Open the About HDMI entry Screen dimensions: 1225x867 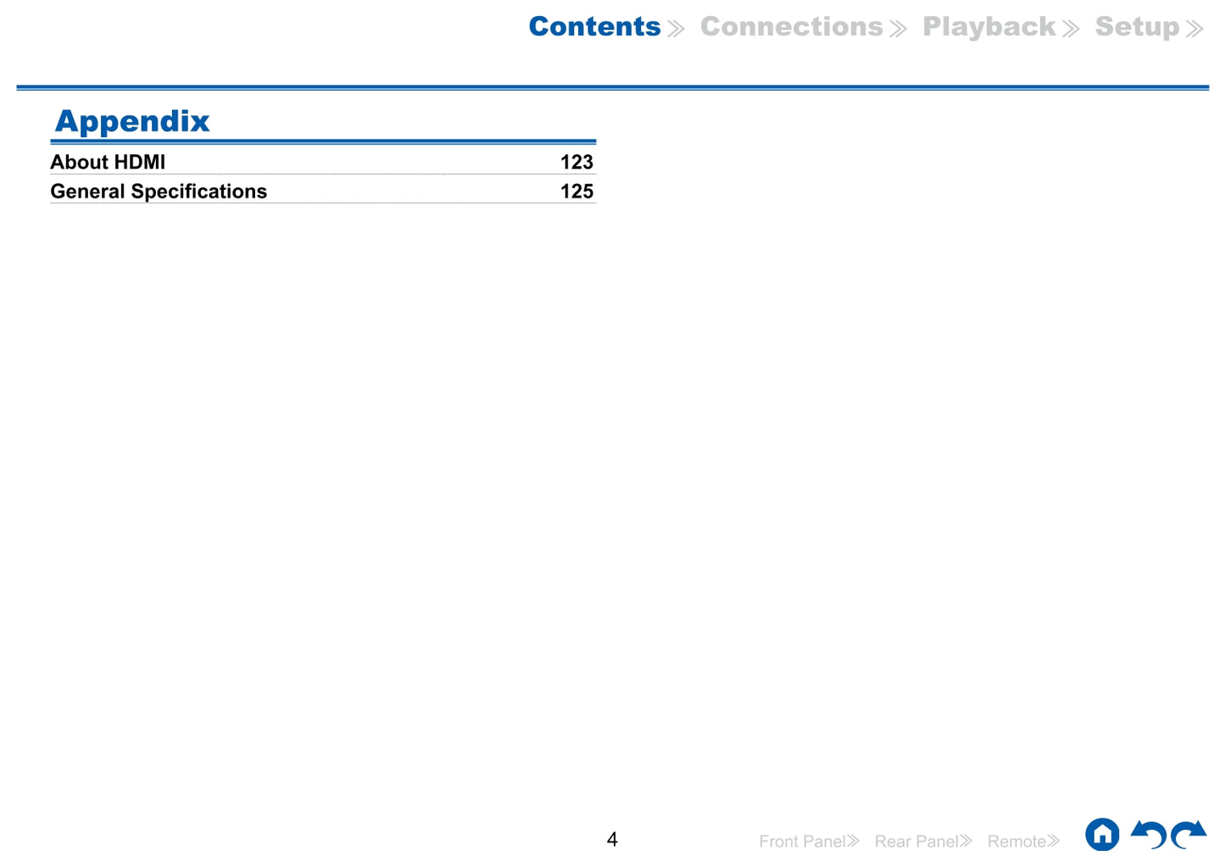pyautogui.click(x=108, y=162)
